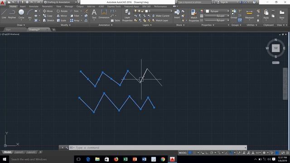This screenshot has height=163, width=290.
Task: Click the layer 0 color swatch
Action: 146,11
